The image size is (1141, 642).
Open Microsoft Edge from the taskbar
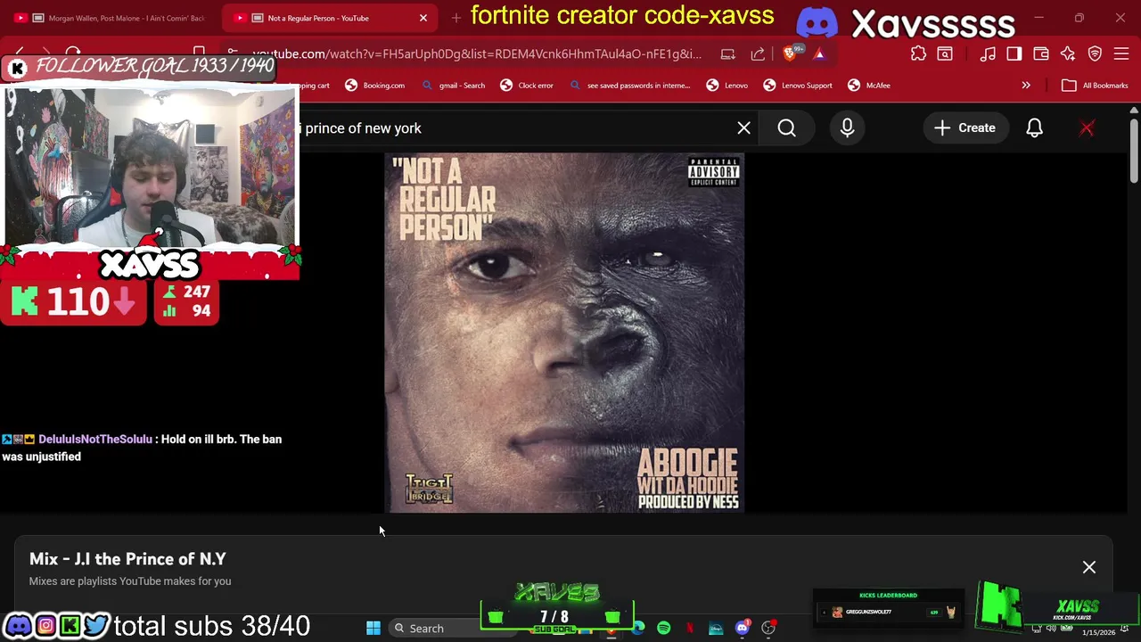638,629
